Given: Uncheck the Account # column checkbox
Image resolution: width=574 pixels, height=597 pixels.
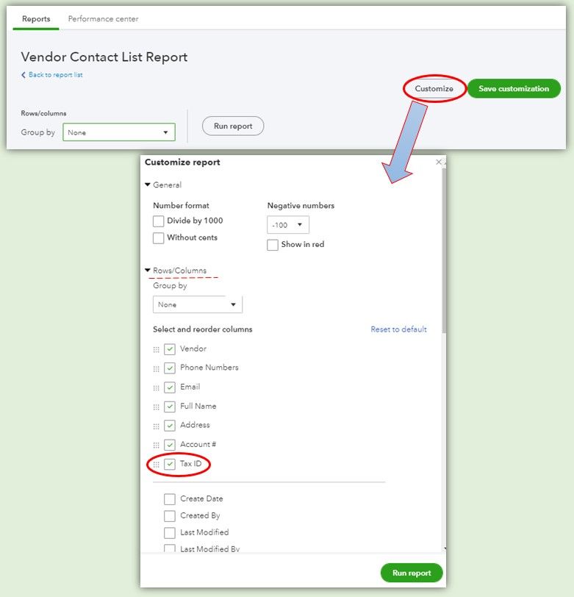Looking at the screenshot, I should coord(170,445).
